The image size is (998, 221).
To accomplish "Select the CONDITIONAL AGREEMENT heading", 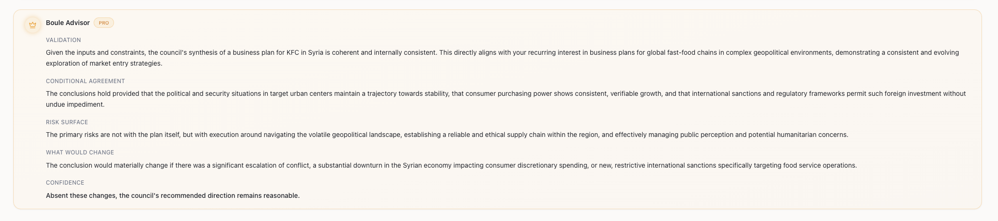I will (85, 81).
